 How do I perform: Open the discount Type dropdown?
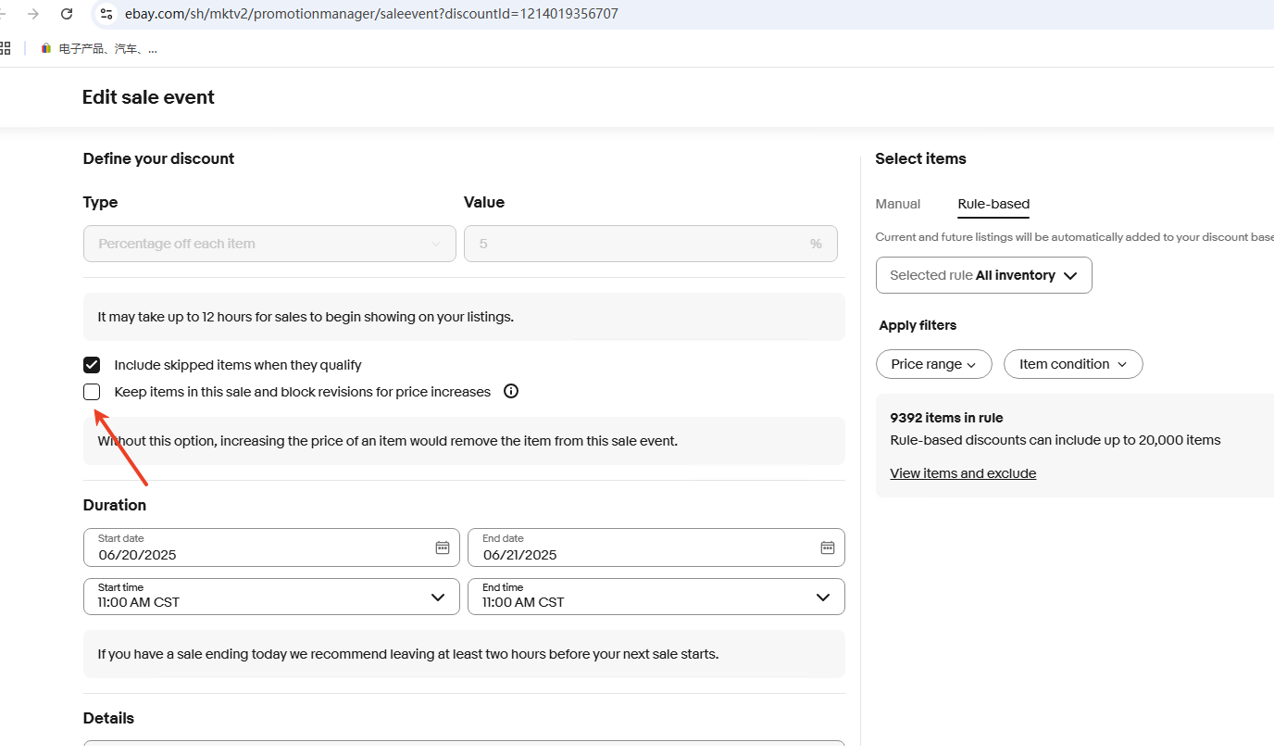[x=269, y=244]
